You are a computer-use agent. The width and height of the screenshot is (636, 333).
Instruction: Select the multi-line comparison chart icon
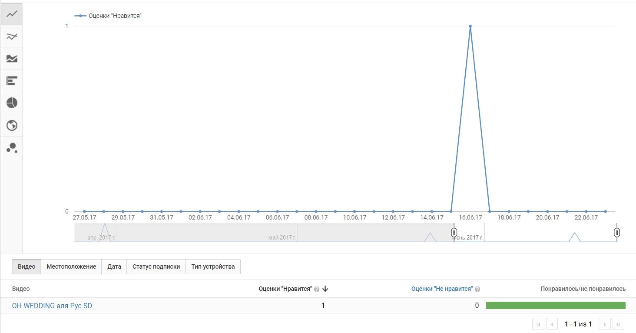pos(12,36)
